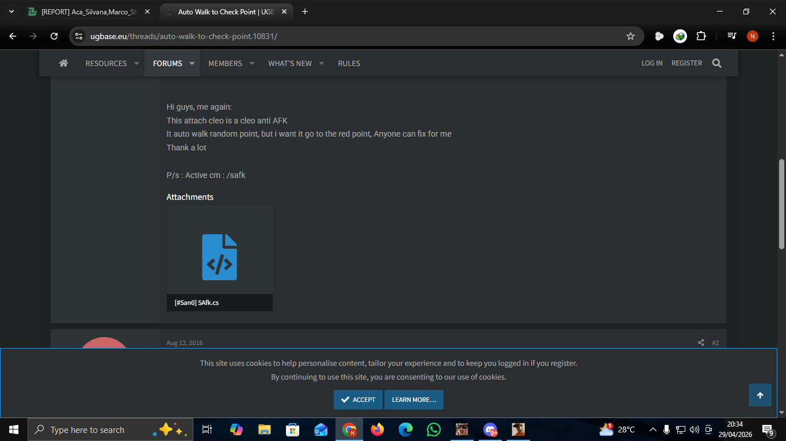Accept the cookie notice
Screen dimensions: 786x441
point(358,400)
